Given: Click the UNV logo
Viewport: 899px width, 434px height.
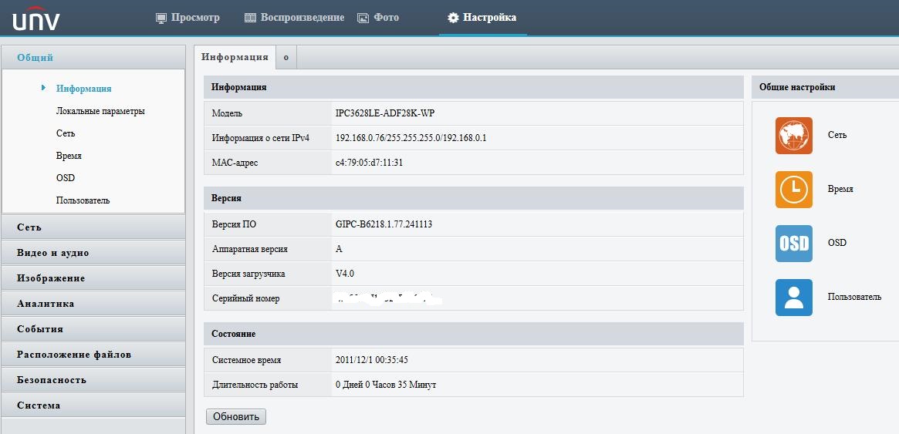Looking at the screenshot, I should [36, 19].
